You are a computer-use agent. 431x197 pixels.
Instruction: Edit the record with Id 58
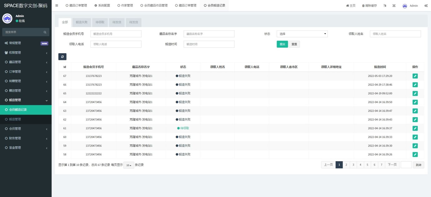(415, 154)
